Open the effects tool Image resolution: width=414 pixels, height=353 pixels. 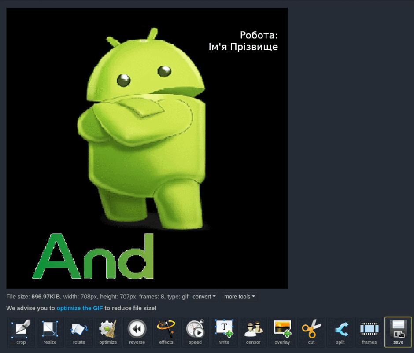(166, 332)
